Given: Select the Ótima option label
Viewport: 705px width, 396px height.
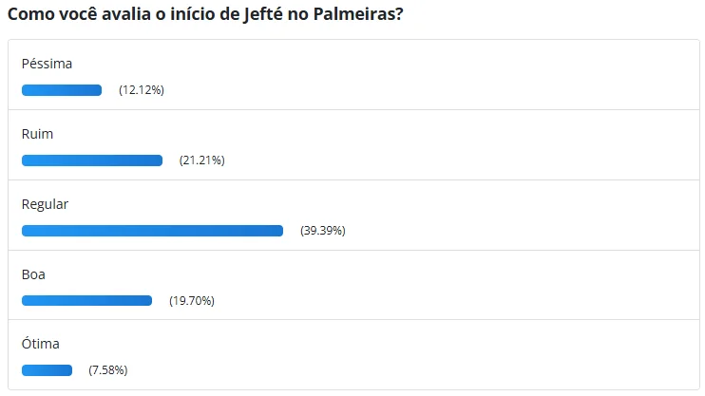Looking at the screenshot, I should [x=41, y=344].
